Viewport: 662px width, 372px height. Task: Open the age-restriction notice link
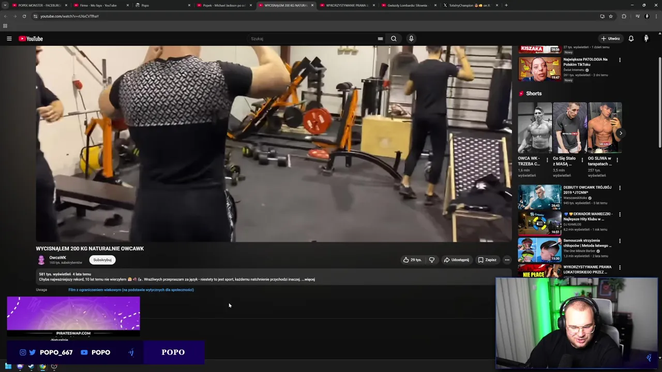(131, 290)
